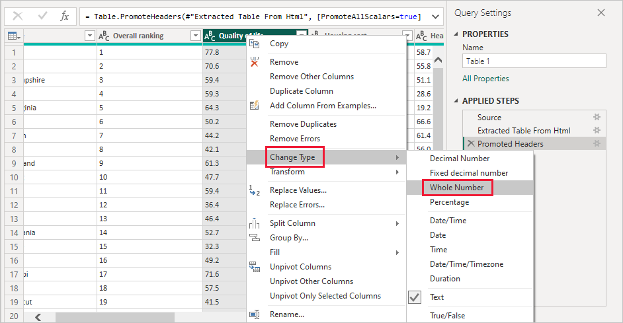Open the Overall ranking column filter dropdown
The height and width of the screenshot is (323, 623).
[195, 36]
